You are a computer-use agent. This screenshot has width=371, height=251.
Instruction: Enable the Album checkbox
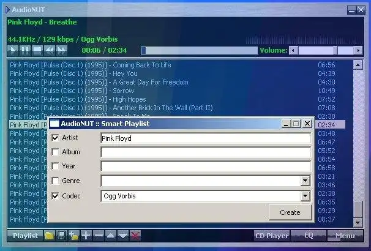[x=55, y=152]
